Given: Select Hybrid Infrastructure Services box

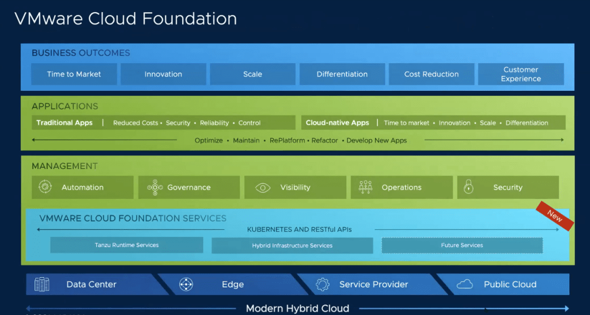Looking at the screenshot, I should pos(292,246).
